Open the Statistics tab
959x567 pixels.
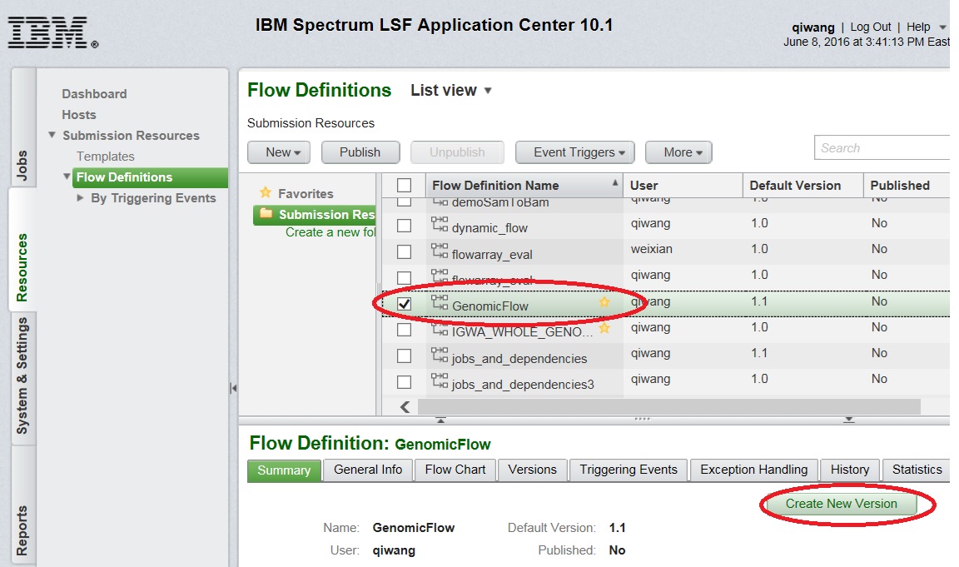point(917,470)
